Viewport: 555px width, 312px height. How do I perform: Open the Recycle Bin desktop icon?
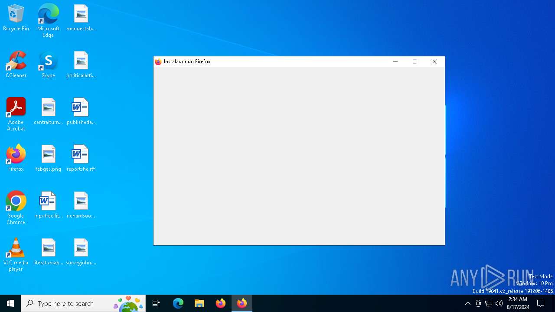16,18
